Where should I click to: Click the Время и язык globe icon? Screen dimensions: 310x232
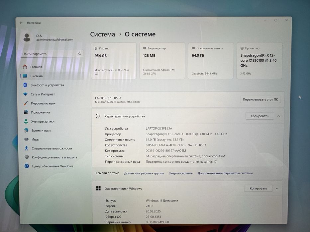coord(26,130)
